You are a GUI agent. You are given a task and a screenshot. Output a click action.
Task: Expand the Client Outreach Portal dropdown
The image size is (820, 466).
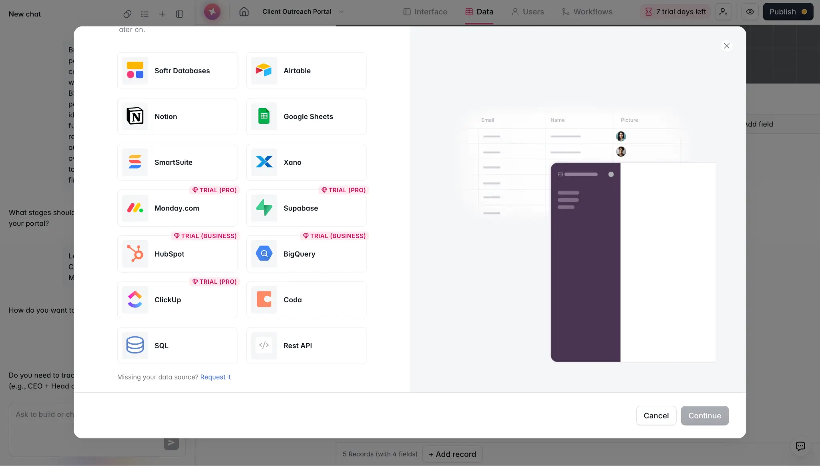[x=341, y=12]
